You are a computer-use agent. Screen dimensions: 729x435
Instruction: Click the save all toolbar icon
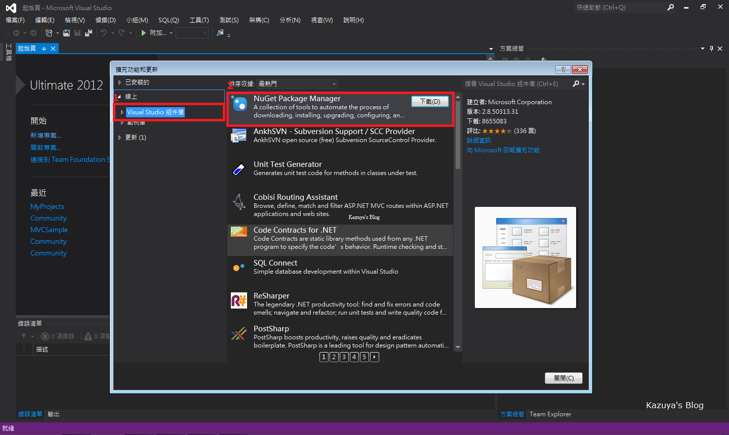coord(89,33)
